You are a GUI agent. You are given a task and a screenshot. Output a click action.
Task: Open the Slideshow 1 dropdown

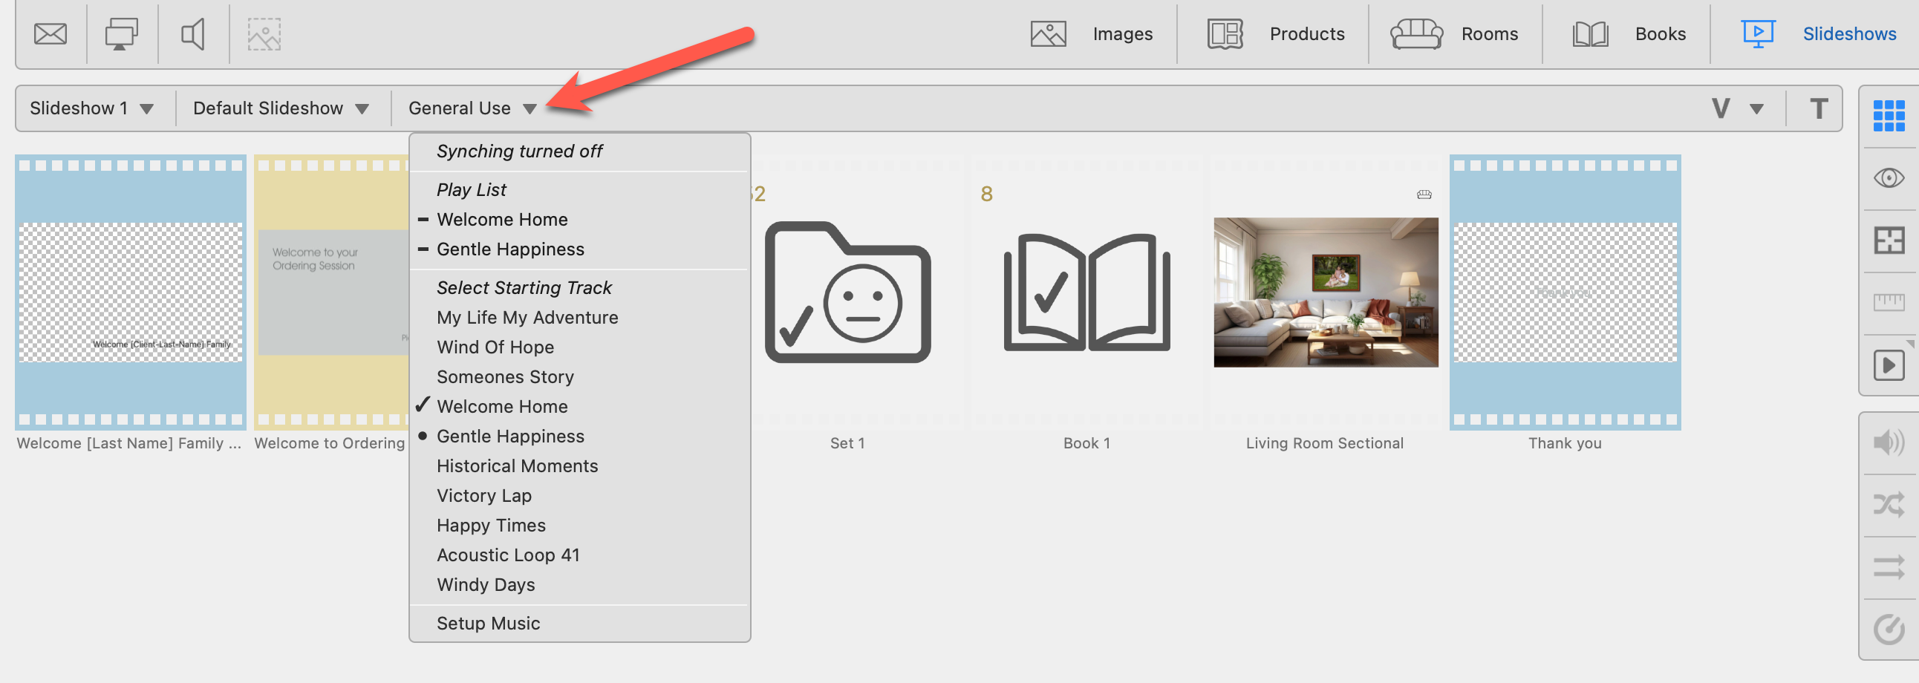pyautogui.click(x=91, y=108)
